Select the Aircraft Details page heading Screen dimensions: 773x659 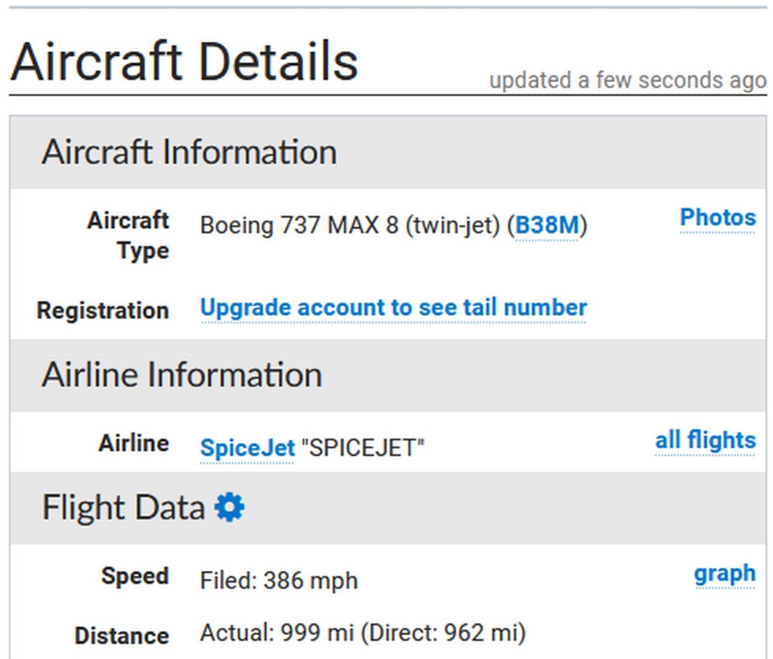pos(184,62)
